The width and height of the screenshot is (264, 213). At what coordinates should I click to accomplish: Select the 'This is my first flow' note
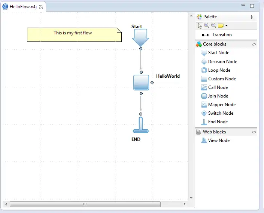(x=74, y=35)
